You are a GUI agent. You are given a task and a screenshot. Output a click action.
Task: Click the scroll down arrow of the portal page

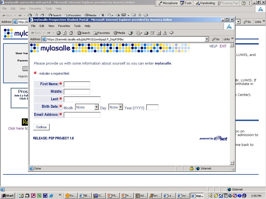pos(232,163)
